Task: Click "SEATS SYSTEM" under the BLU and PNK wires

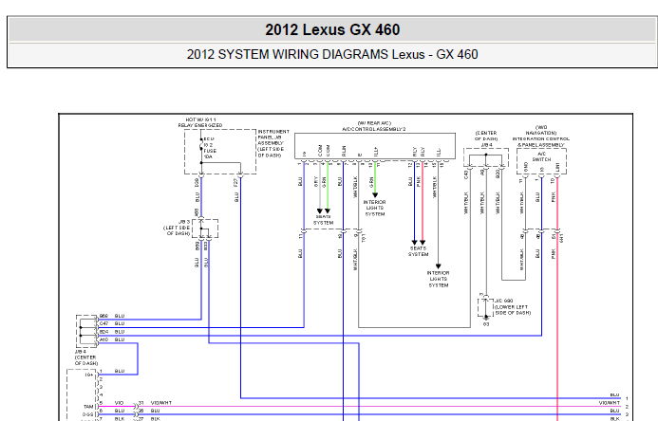Action: [x=419, y=251]
